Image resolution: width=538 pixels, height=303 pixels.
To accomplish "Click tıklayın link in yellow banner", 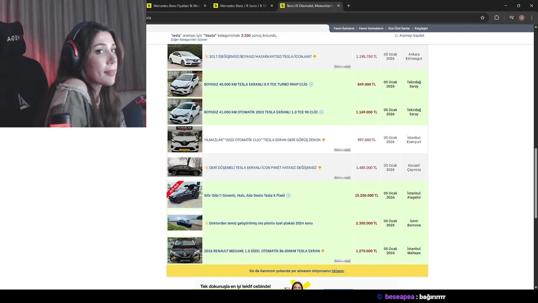I will pos(338,271).
